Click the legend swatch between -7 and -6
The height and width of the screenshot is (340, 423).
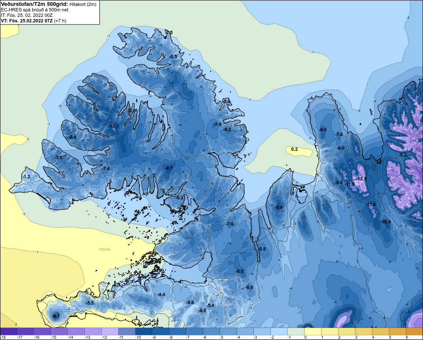[195, 332]
